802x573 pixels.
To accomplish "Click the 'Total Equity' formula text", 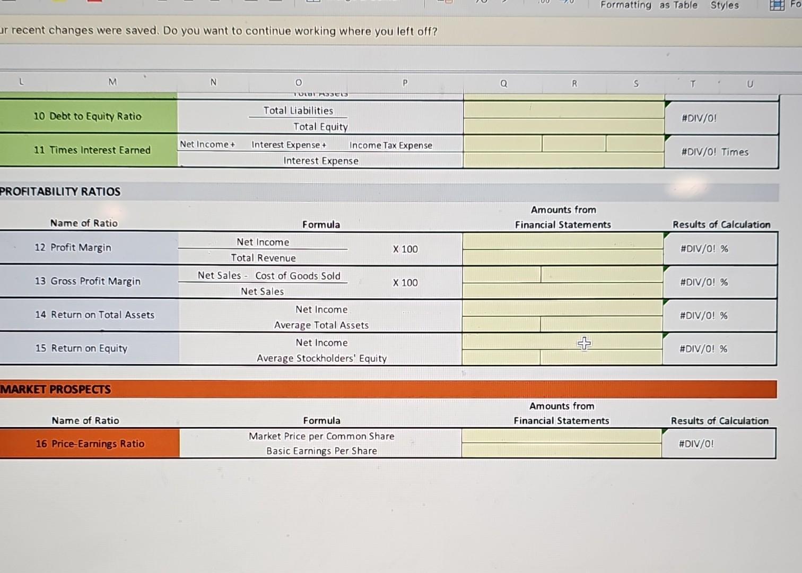I will coord(321,126).
